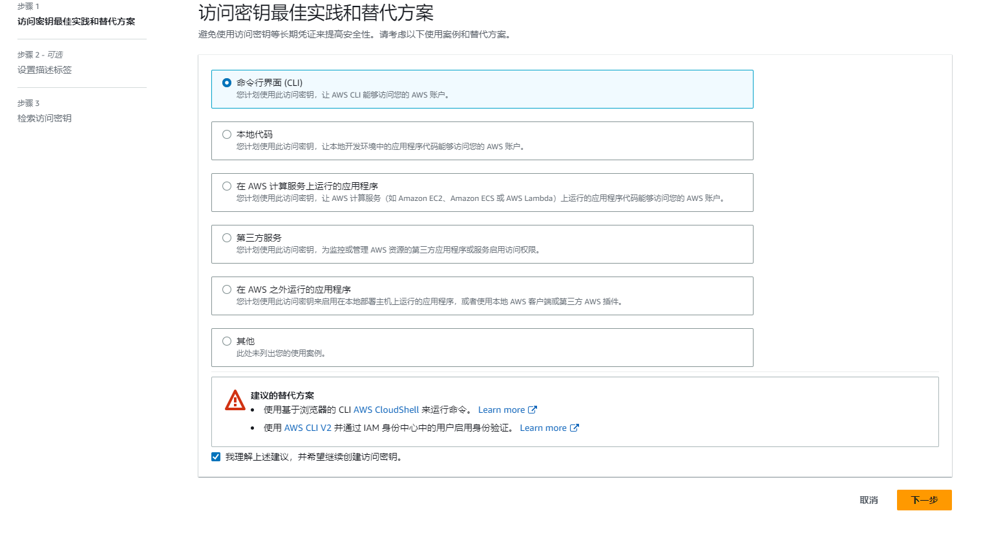Click external link icon beside IAM Learn more
Screen dimensions: 1003x533
click(x=575, y=428)
